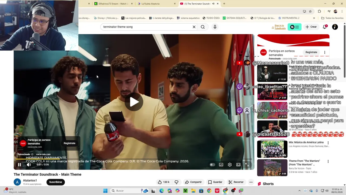346x195 pixels.
Task: Open options for 'Mix: Música de América Latina'
Action: click(328, 143)
